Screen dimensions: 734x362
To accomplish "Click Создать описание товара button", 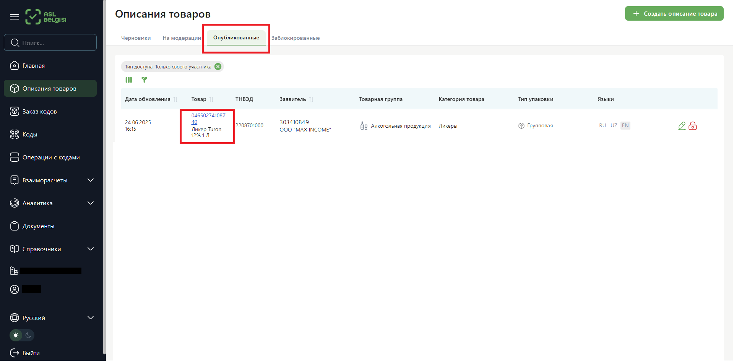I will coord(674,14).
